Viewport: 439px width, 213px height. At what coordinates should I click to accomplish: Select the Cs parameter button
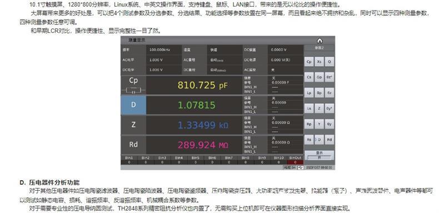tap(309, 77)
